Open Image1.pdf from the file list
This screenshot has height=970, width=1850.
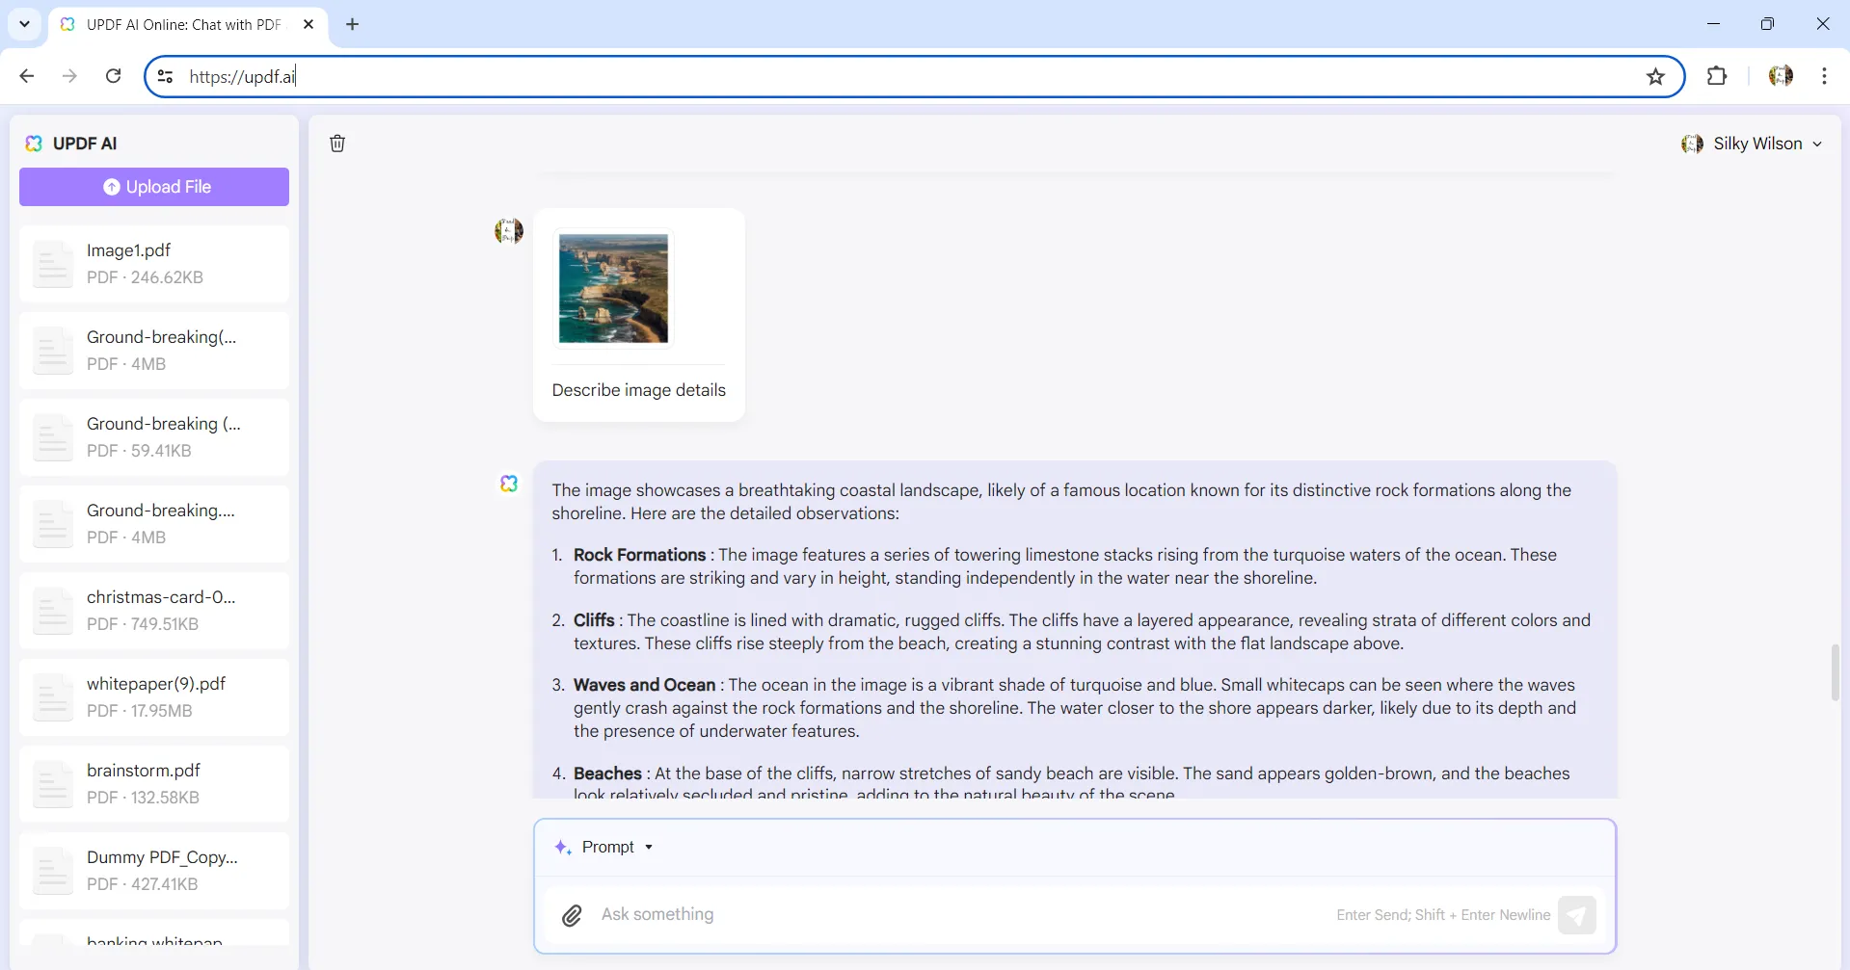point(154,264)
